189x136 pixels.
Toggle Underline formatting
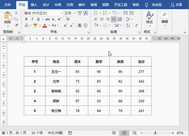pos(38,19)
